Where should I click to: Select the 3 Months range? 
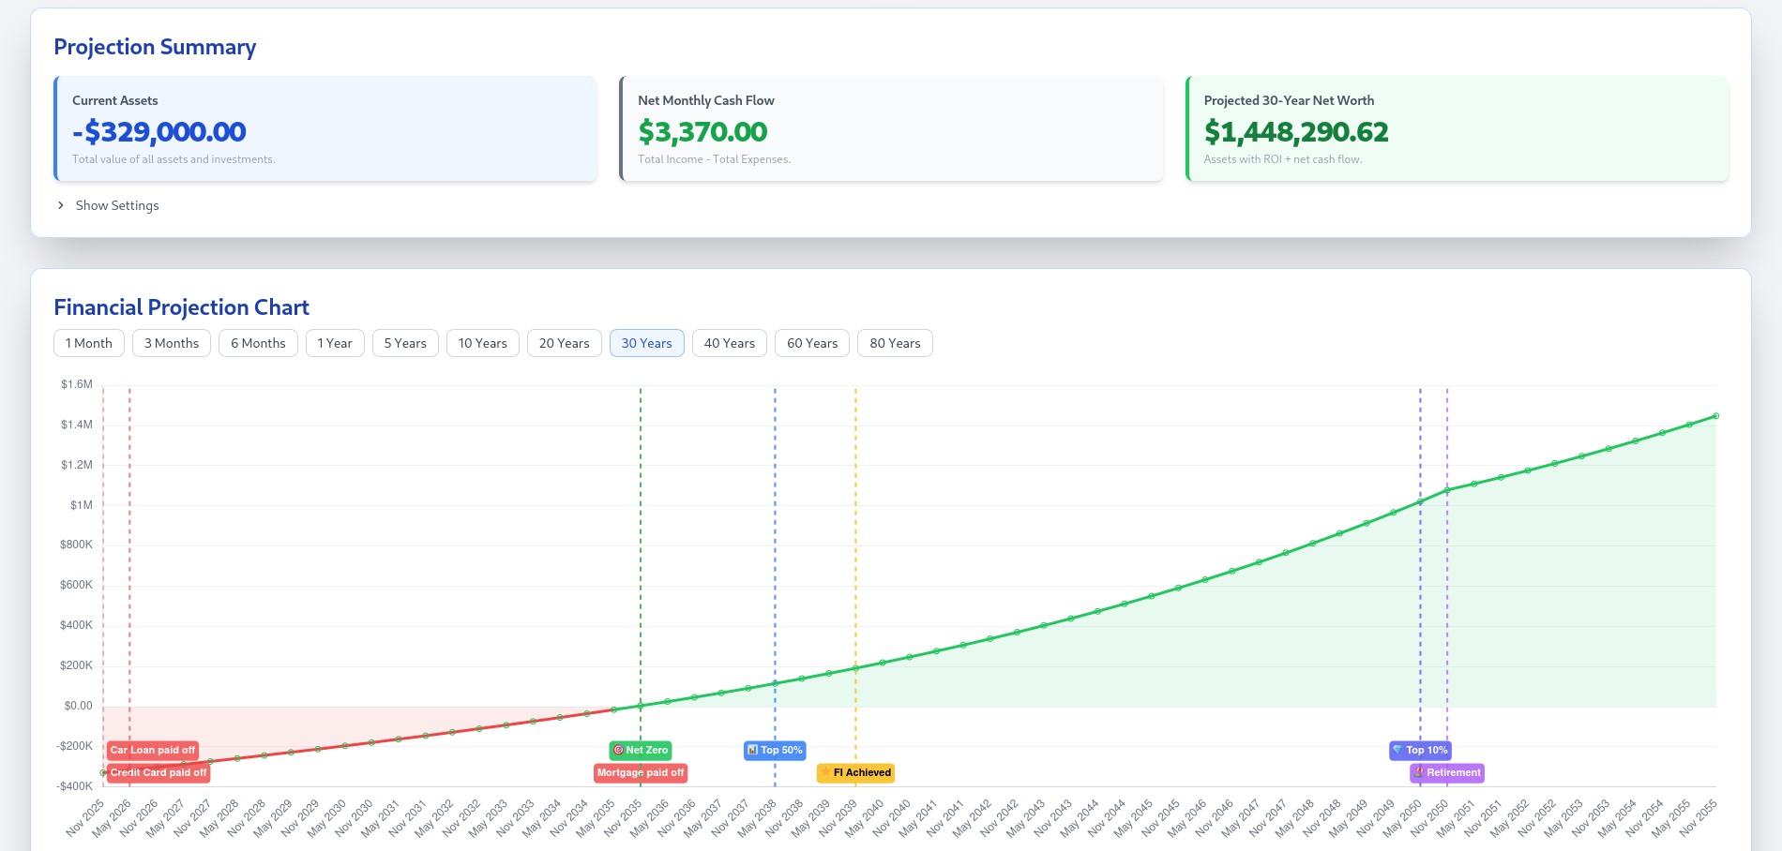click(172, 343)
